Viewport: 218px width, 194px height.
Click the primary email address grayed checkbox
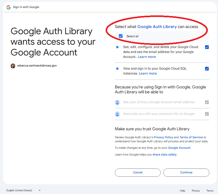click(x=207, y=102)
